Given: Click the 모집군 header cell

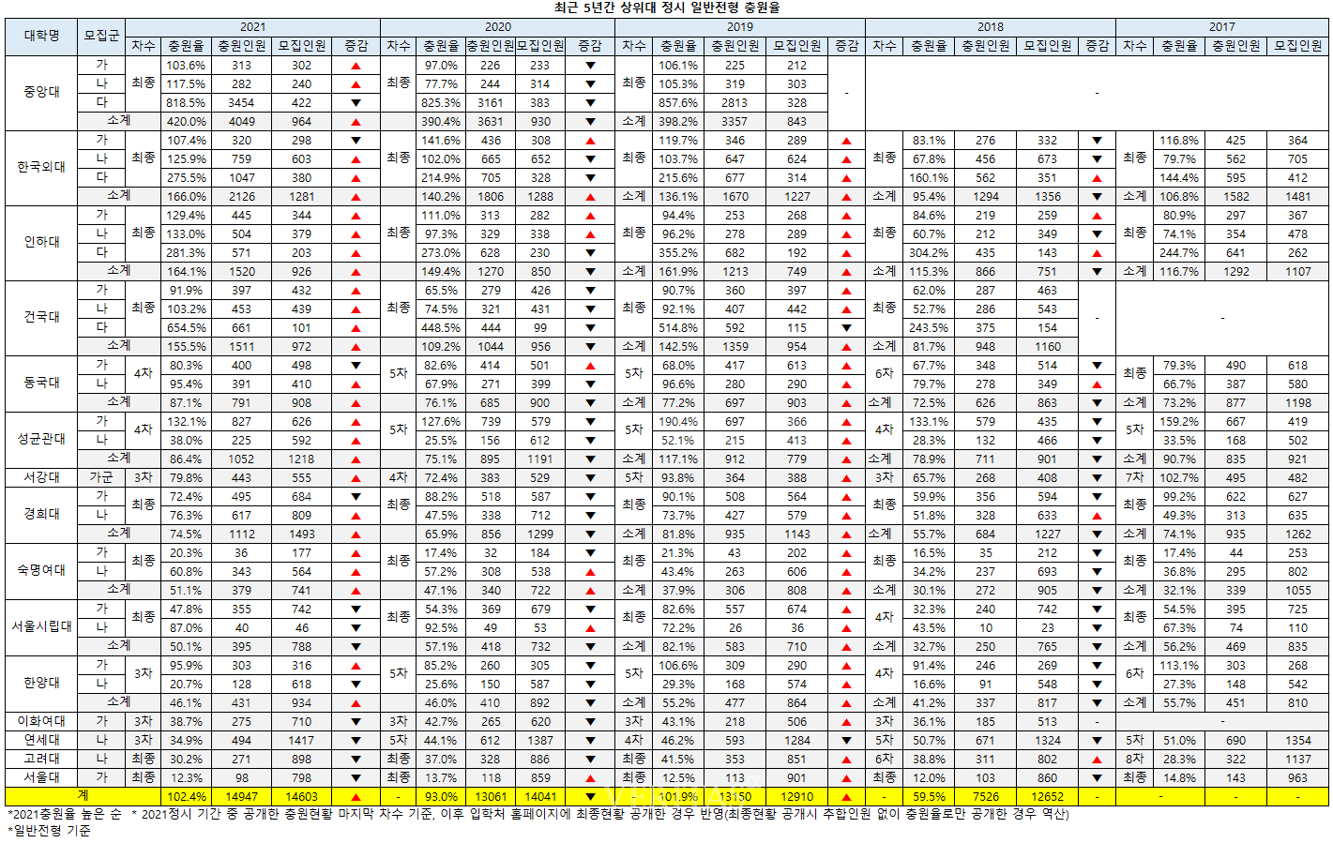Looking at the screenshot, I should [x=101, y=36].
